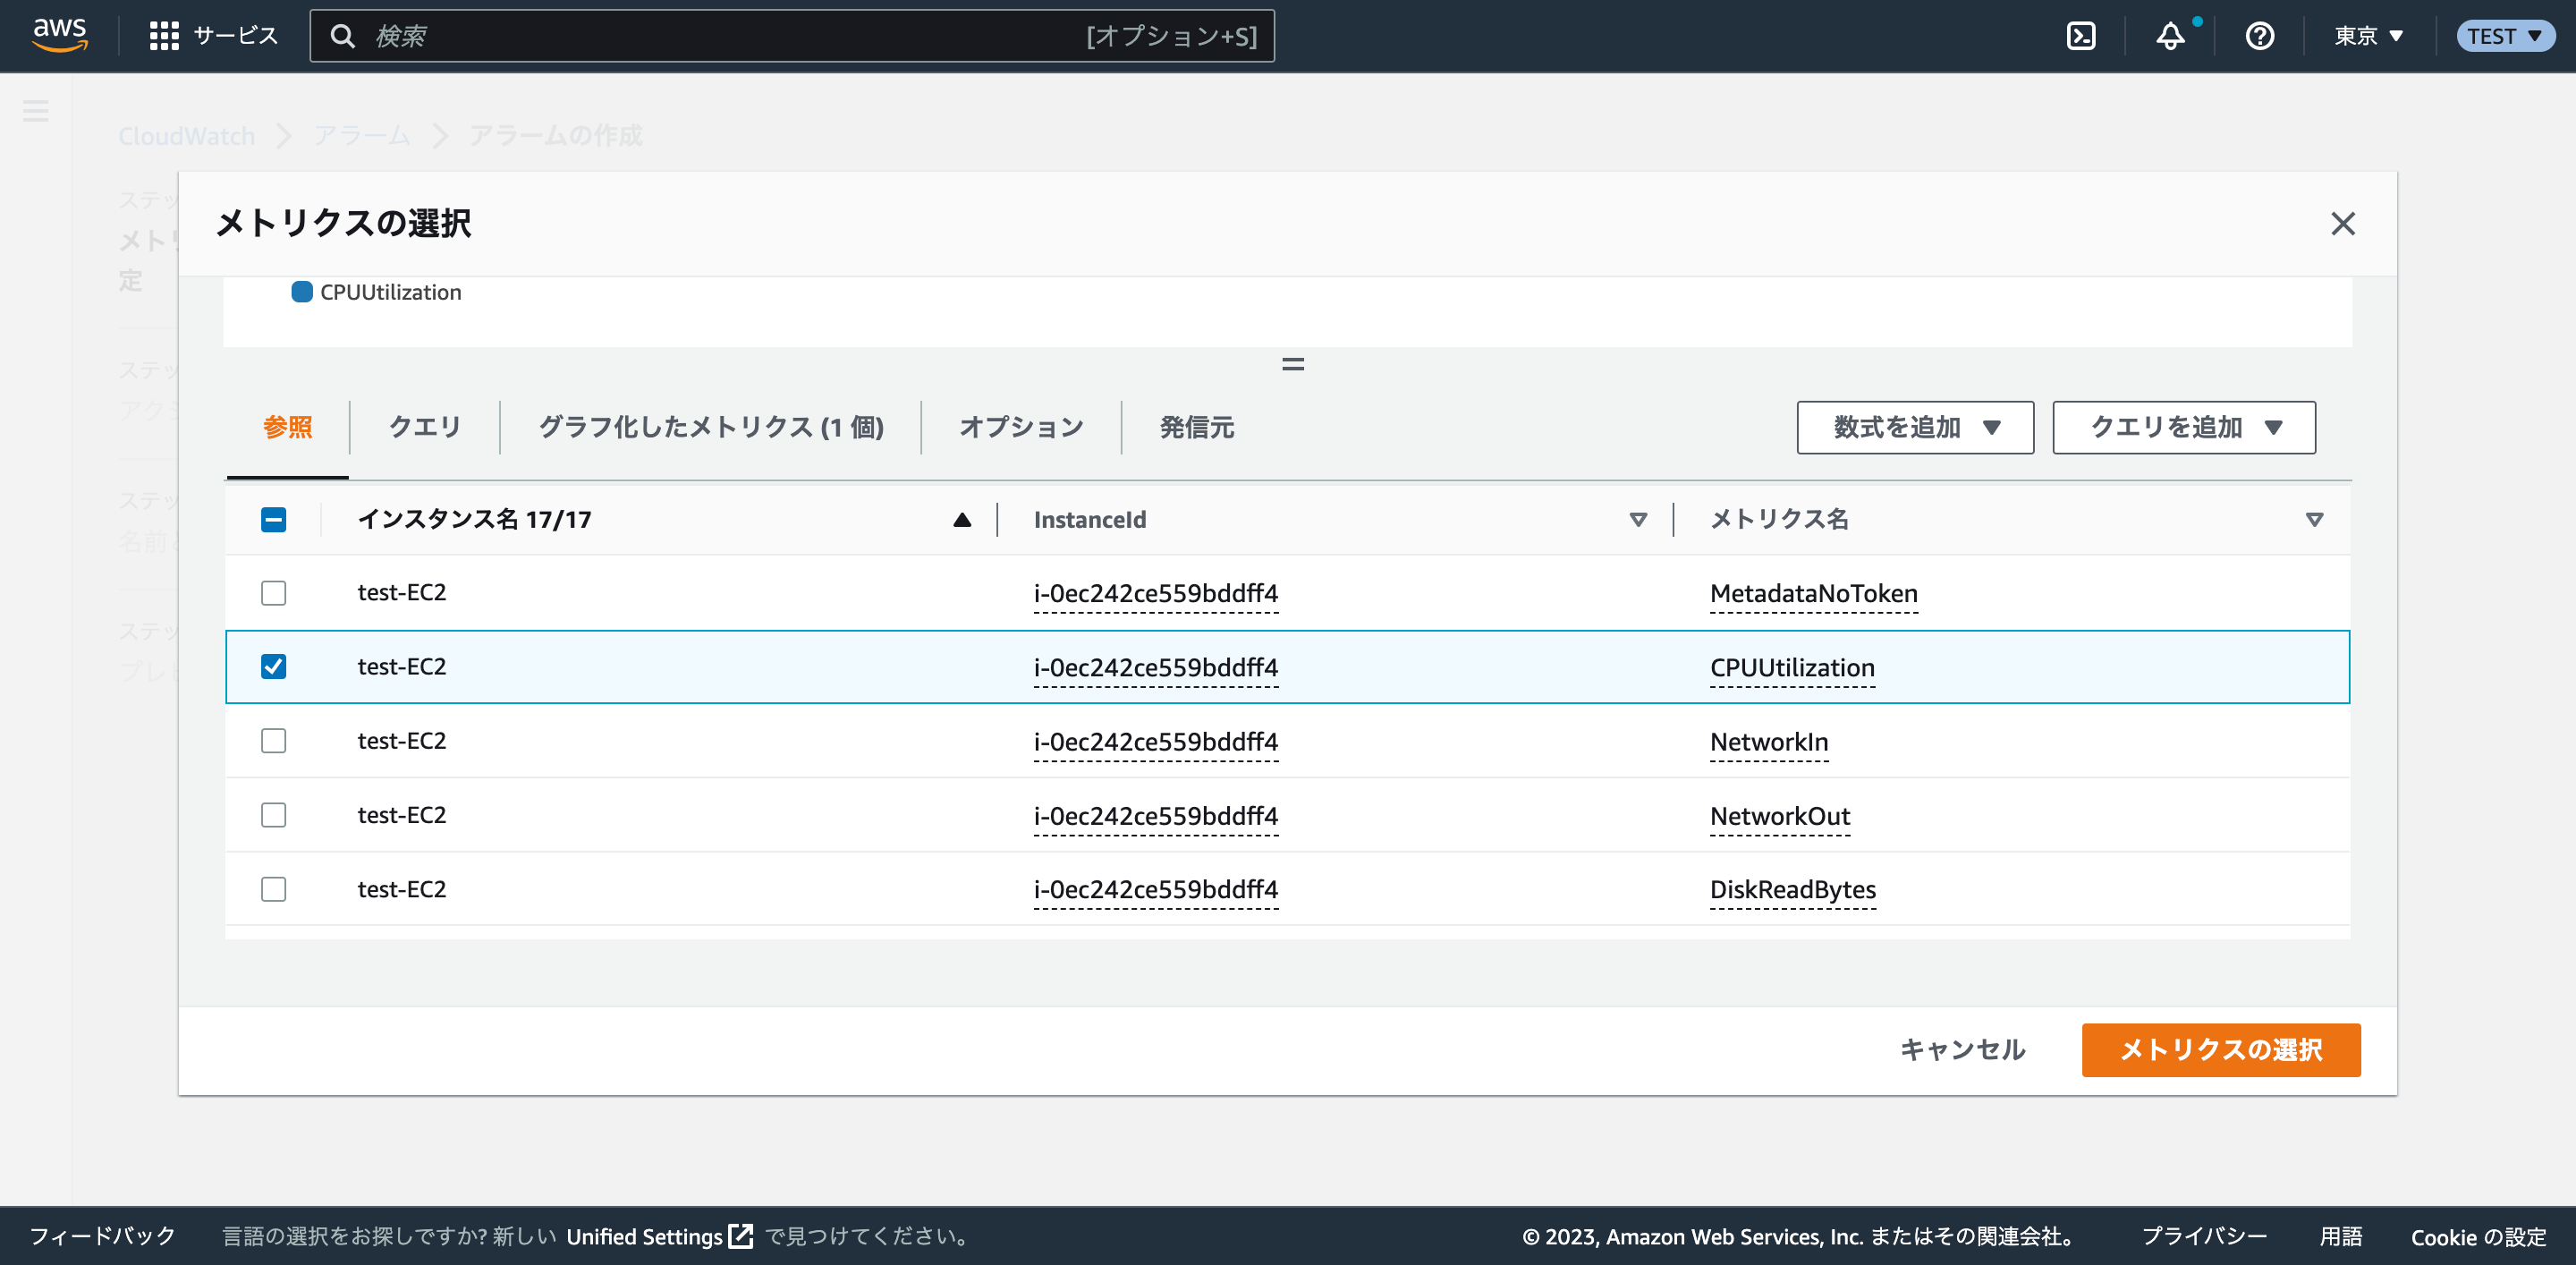Open the オプション tab

coord(1021,427)
